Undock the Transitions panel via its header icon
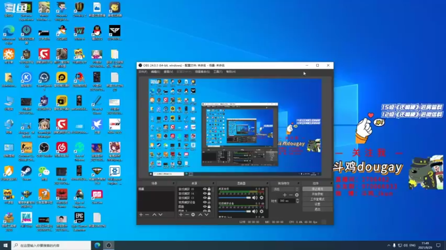The width and height of the screenshot is (446, 250). [x=298, y=183]
